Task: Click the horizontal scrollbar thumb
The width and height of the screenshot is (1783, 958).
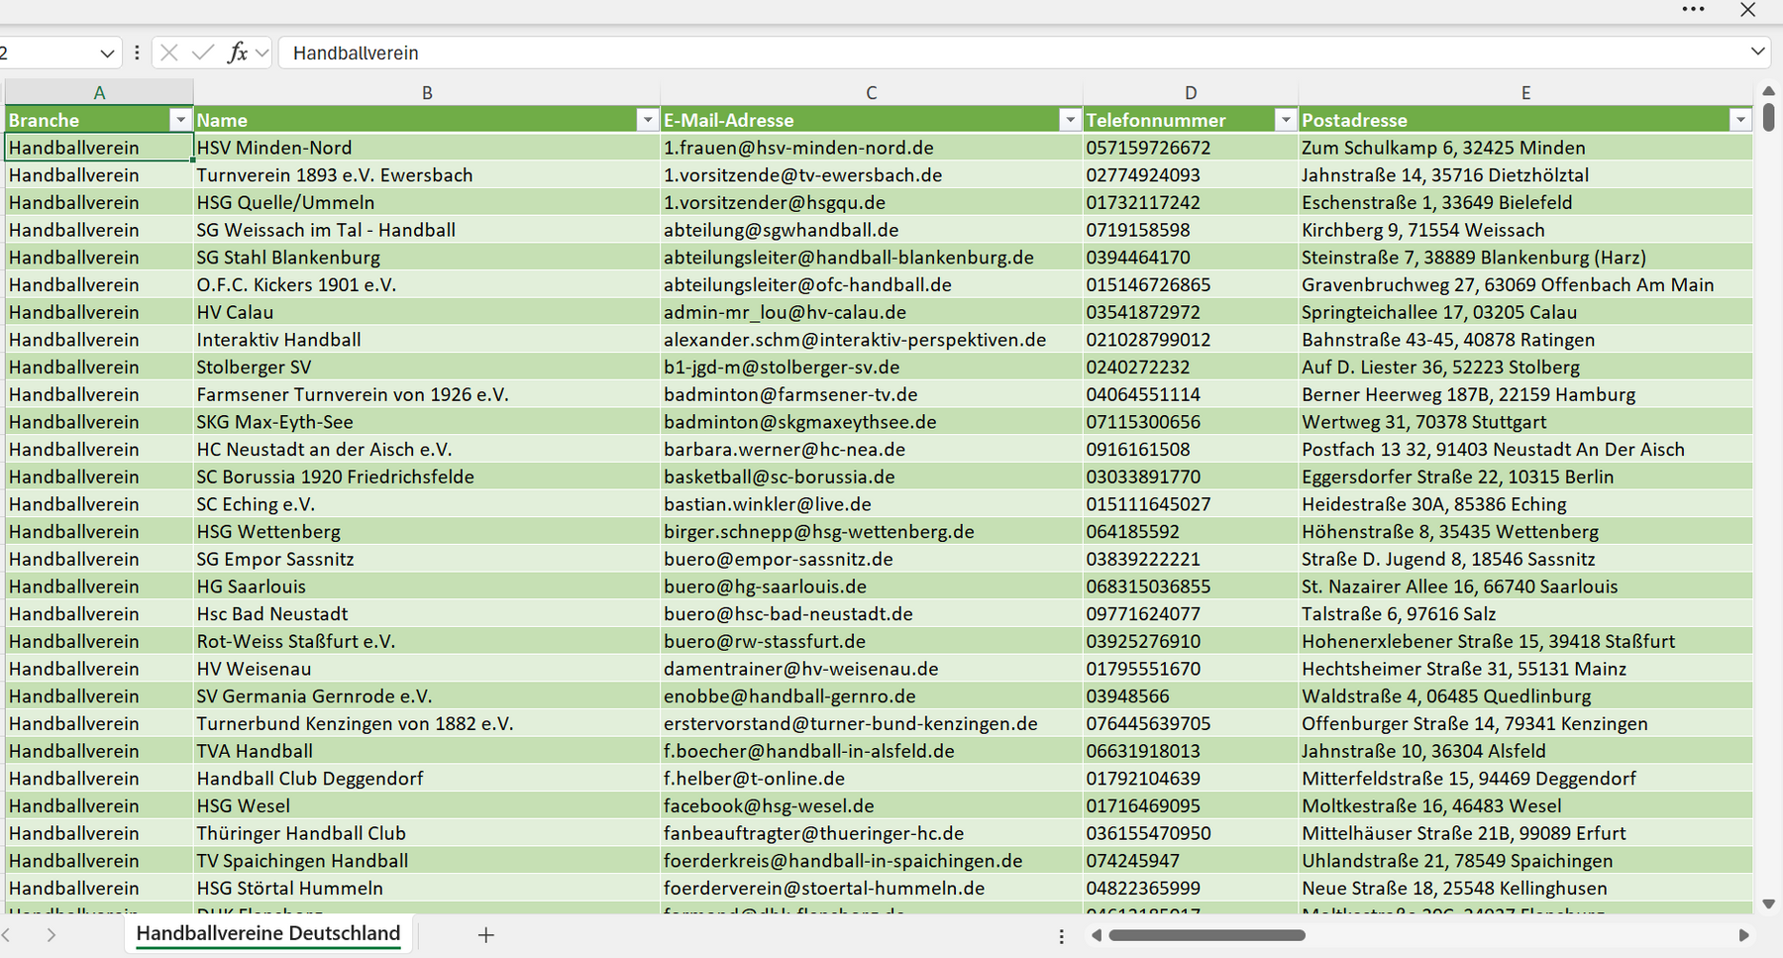Action: tap(1206, 935)
